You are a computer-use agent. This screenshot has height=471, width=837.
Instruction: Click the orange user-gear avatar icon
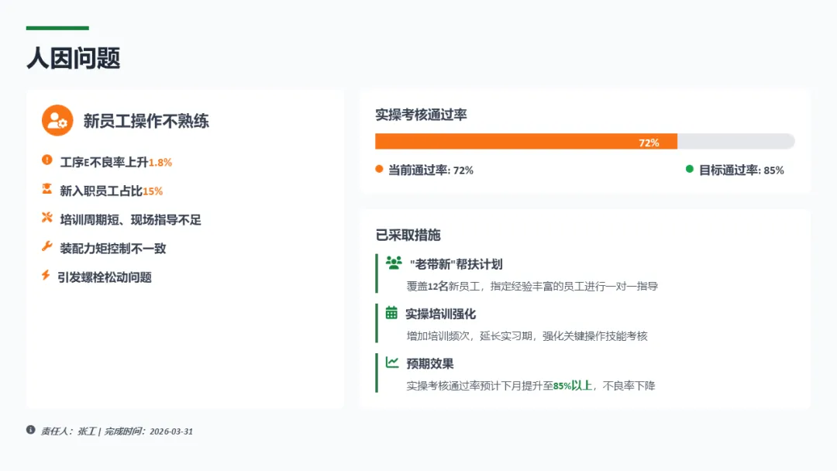tap(57, 120)
